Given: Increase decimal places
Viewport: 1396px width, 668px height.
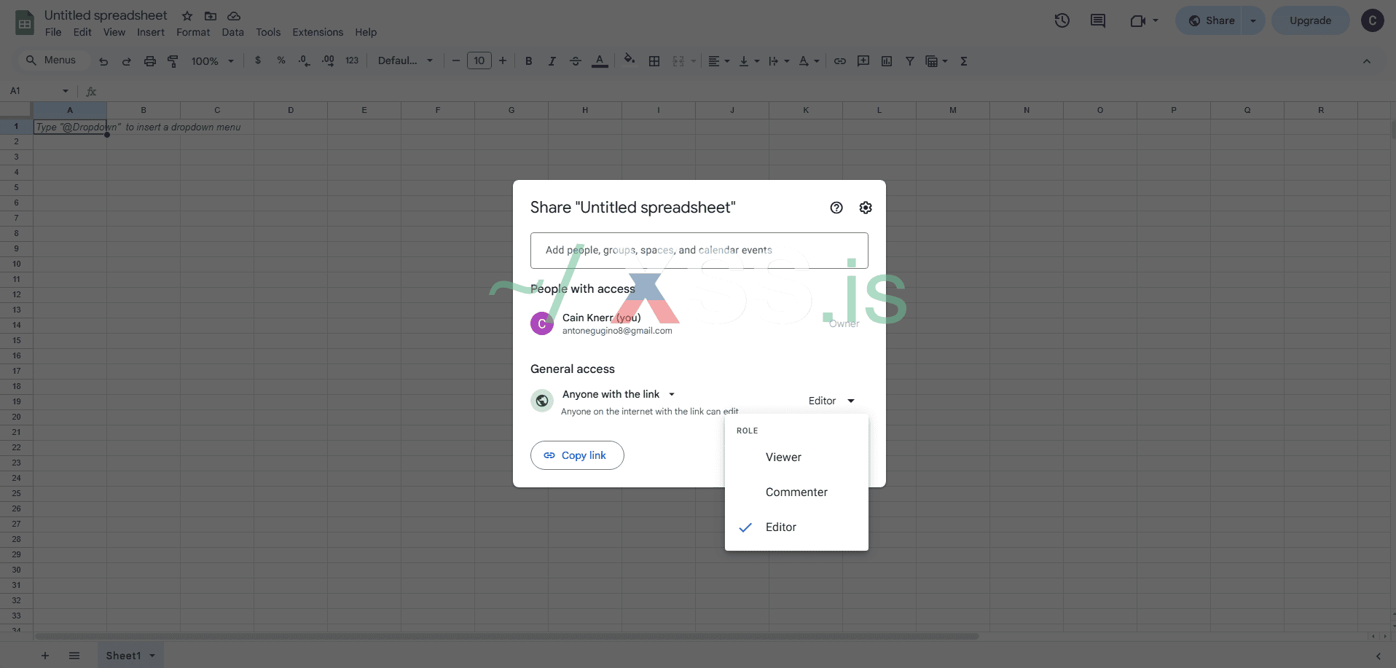Looking at the screenshot, I should point(329,60).
